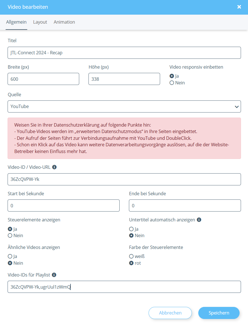Close the Video bearbeiten dialog with X
The width and height of the screenshot is (248, 328).
(239, 7)
